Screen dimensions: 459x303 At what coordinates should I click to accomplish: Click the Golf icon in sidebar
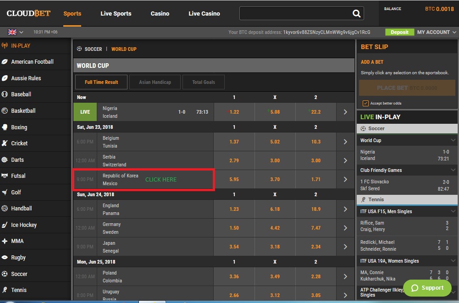pos(5,192)
